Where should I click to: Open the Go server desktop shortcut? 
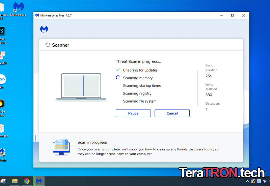tap(2, 108)
